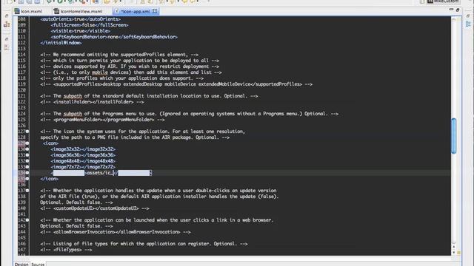Open the Design view tab at bottom
Viewport: 474px width, 266px height.
[21, 265]
